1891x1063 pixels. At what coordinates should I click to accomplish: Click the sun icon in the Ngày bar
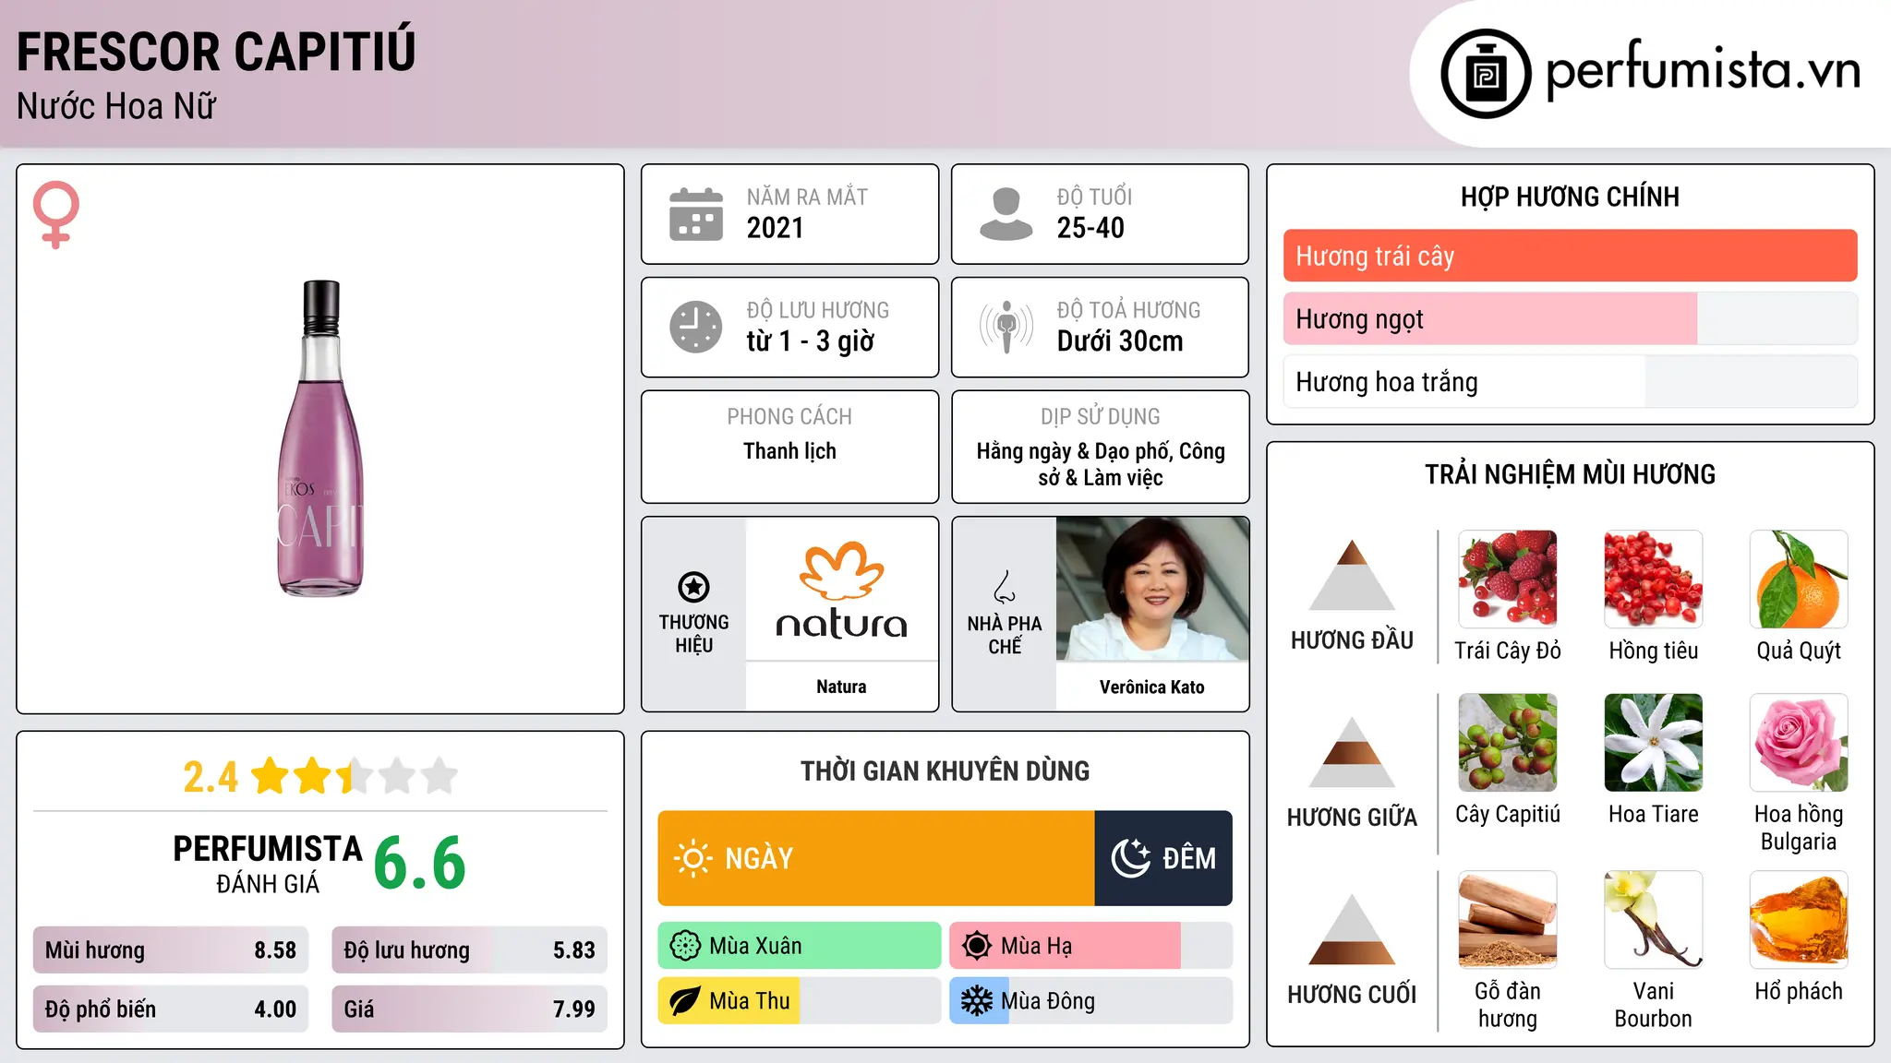pyautogui.click(x=693, y=858)
